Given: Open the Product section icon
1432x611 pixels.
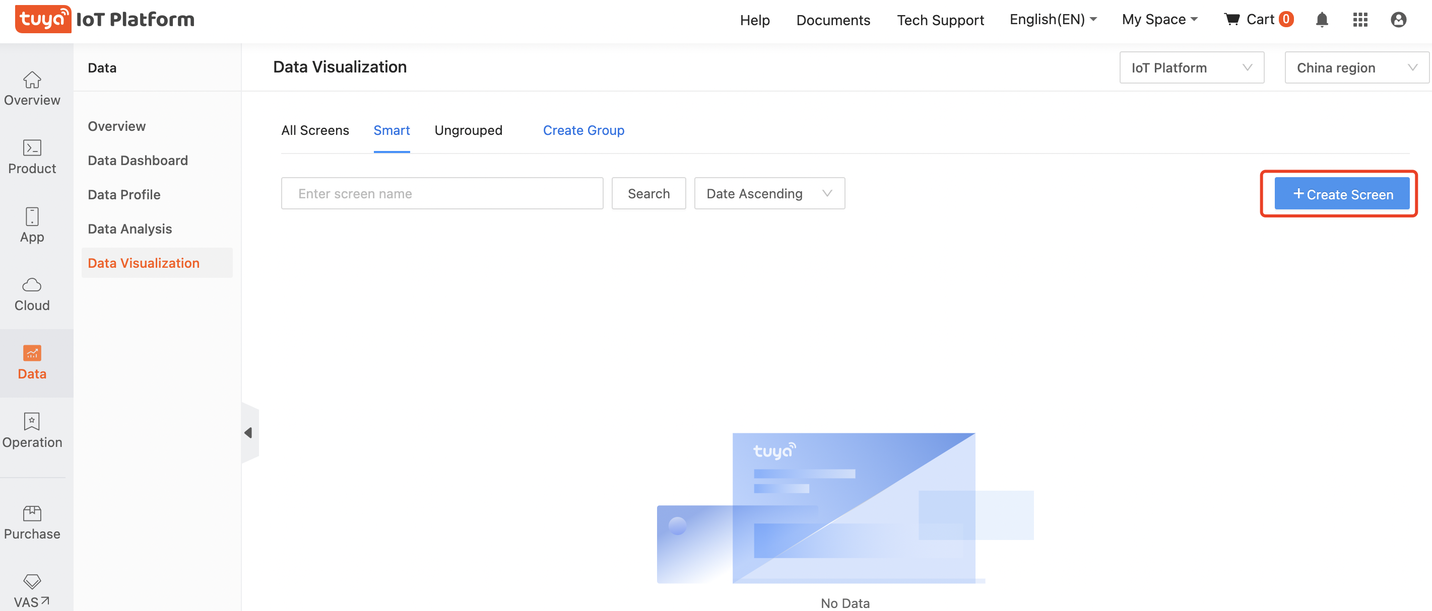Looking at the screenshot, I should [x=32, y=157].
